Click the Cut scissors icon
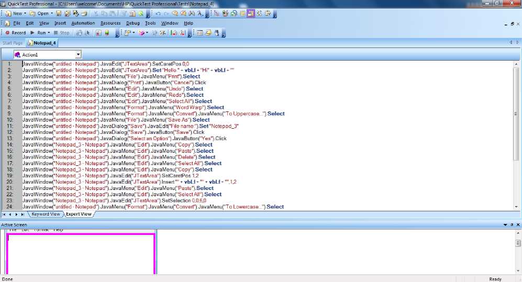Image resolution: width=522 pixels, height=282 pixels. click(x=96, y=14)
